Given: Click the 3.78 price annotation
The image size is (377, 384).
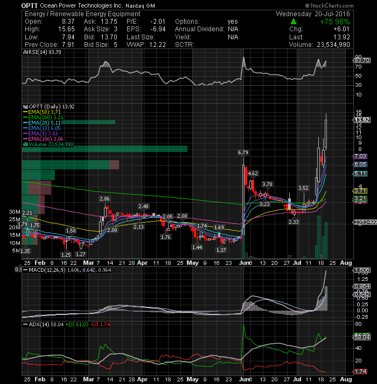Looking at the screenshot, I should [267, 184].
